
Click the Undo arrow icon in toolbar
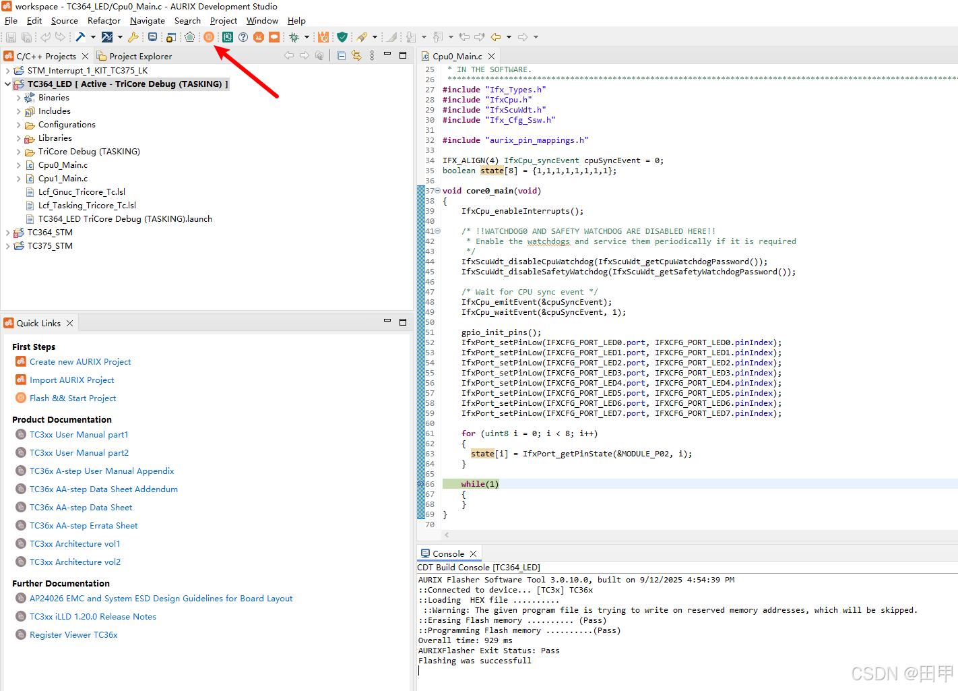click(45, 37)
